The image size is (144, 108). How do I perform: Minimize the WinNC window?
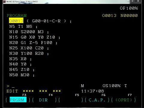point(128,1)
